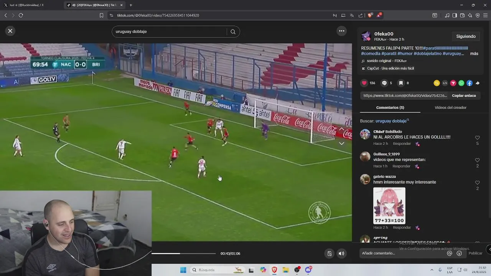
Task: Expand the caption with 'más'
Action: tap(474, 54)
